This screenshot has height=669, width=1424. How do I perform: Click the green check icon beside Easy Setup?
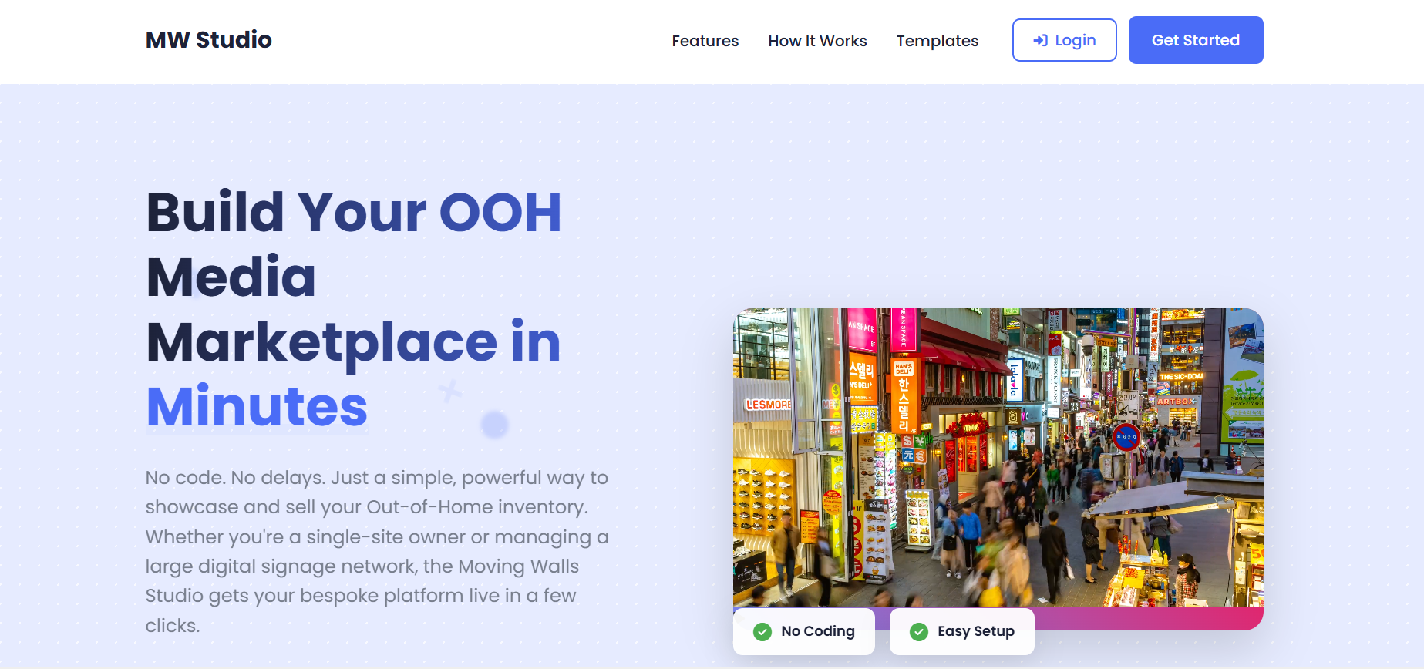919,632
